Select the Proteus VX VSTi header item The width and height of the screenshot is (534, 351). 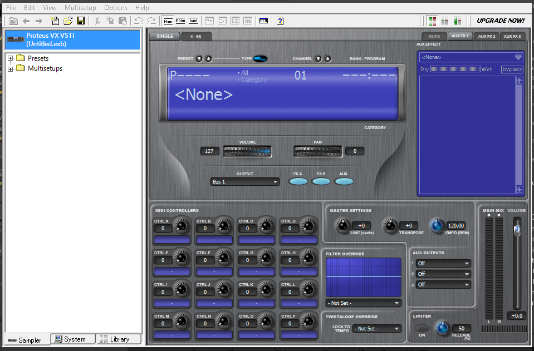coord(72,39)
